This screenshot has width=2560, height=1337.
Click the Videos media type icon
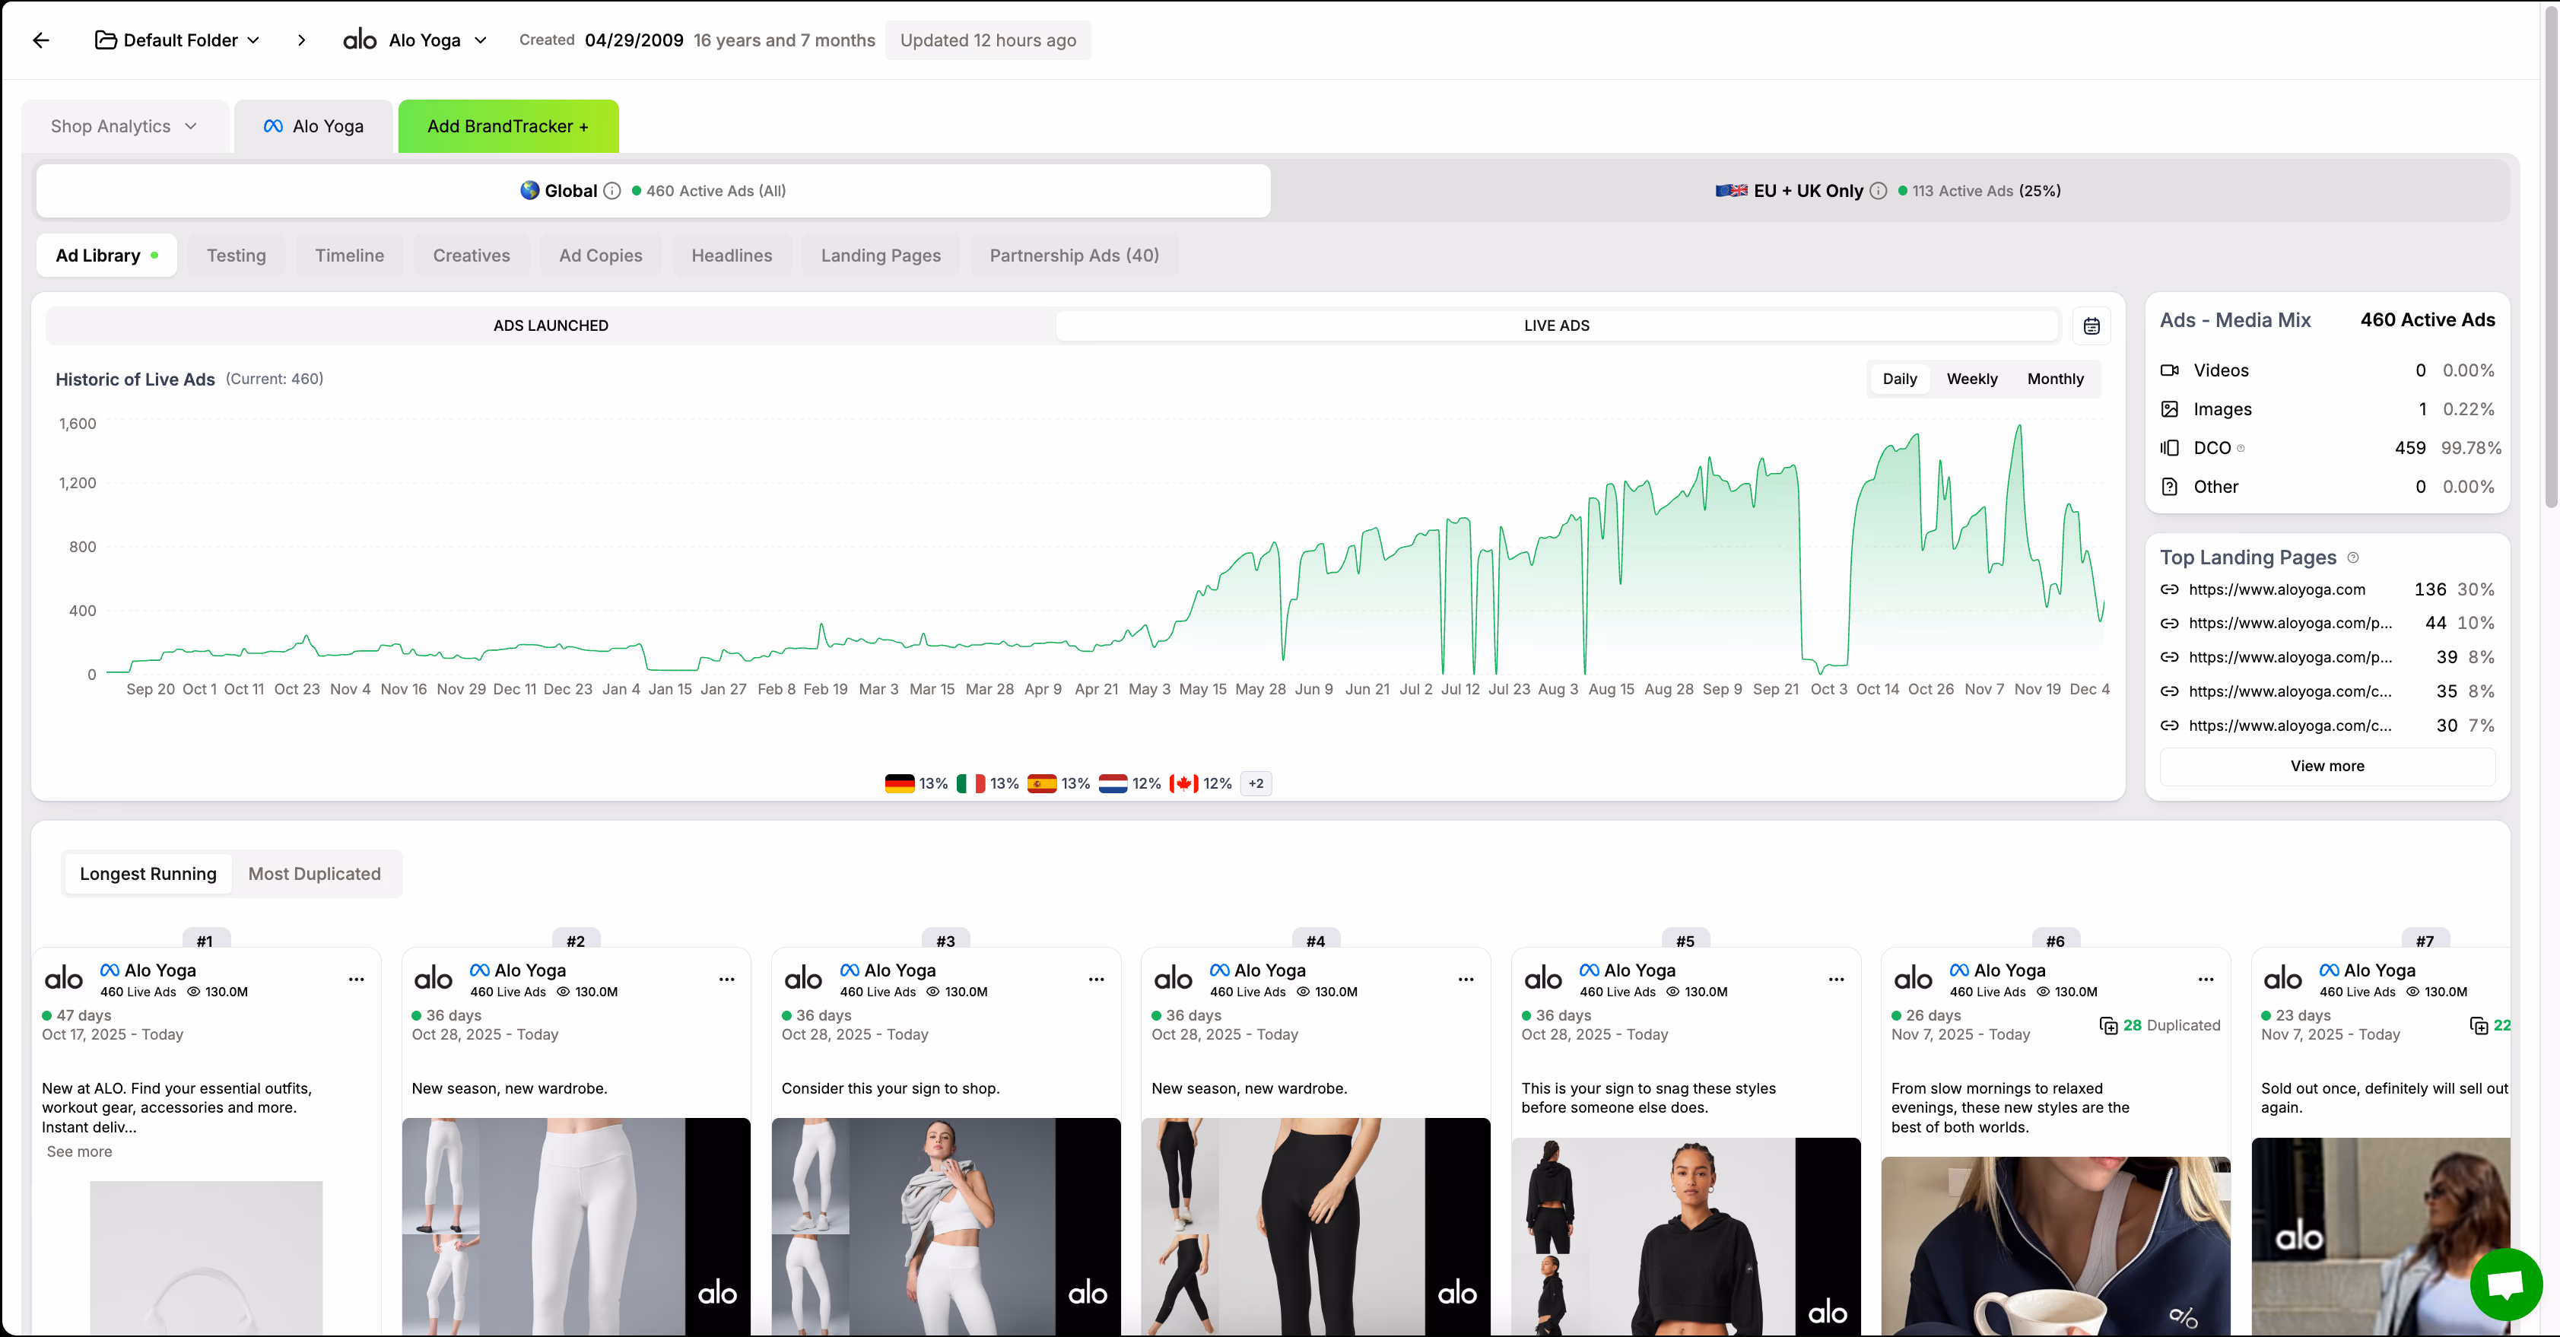[x=2171, y=370]
